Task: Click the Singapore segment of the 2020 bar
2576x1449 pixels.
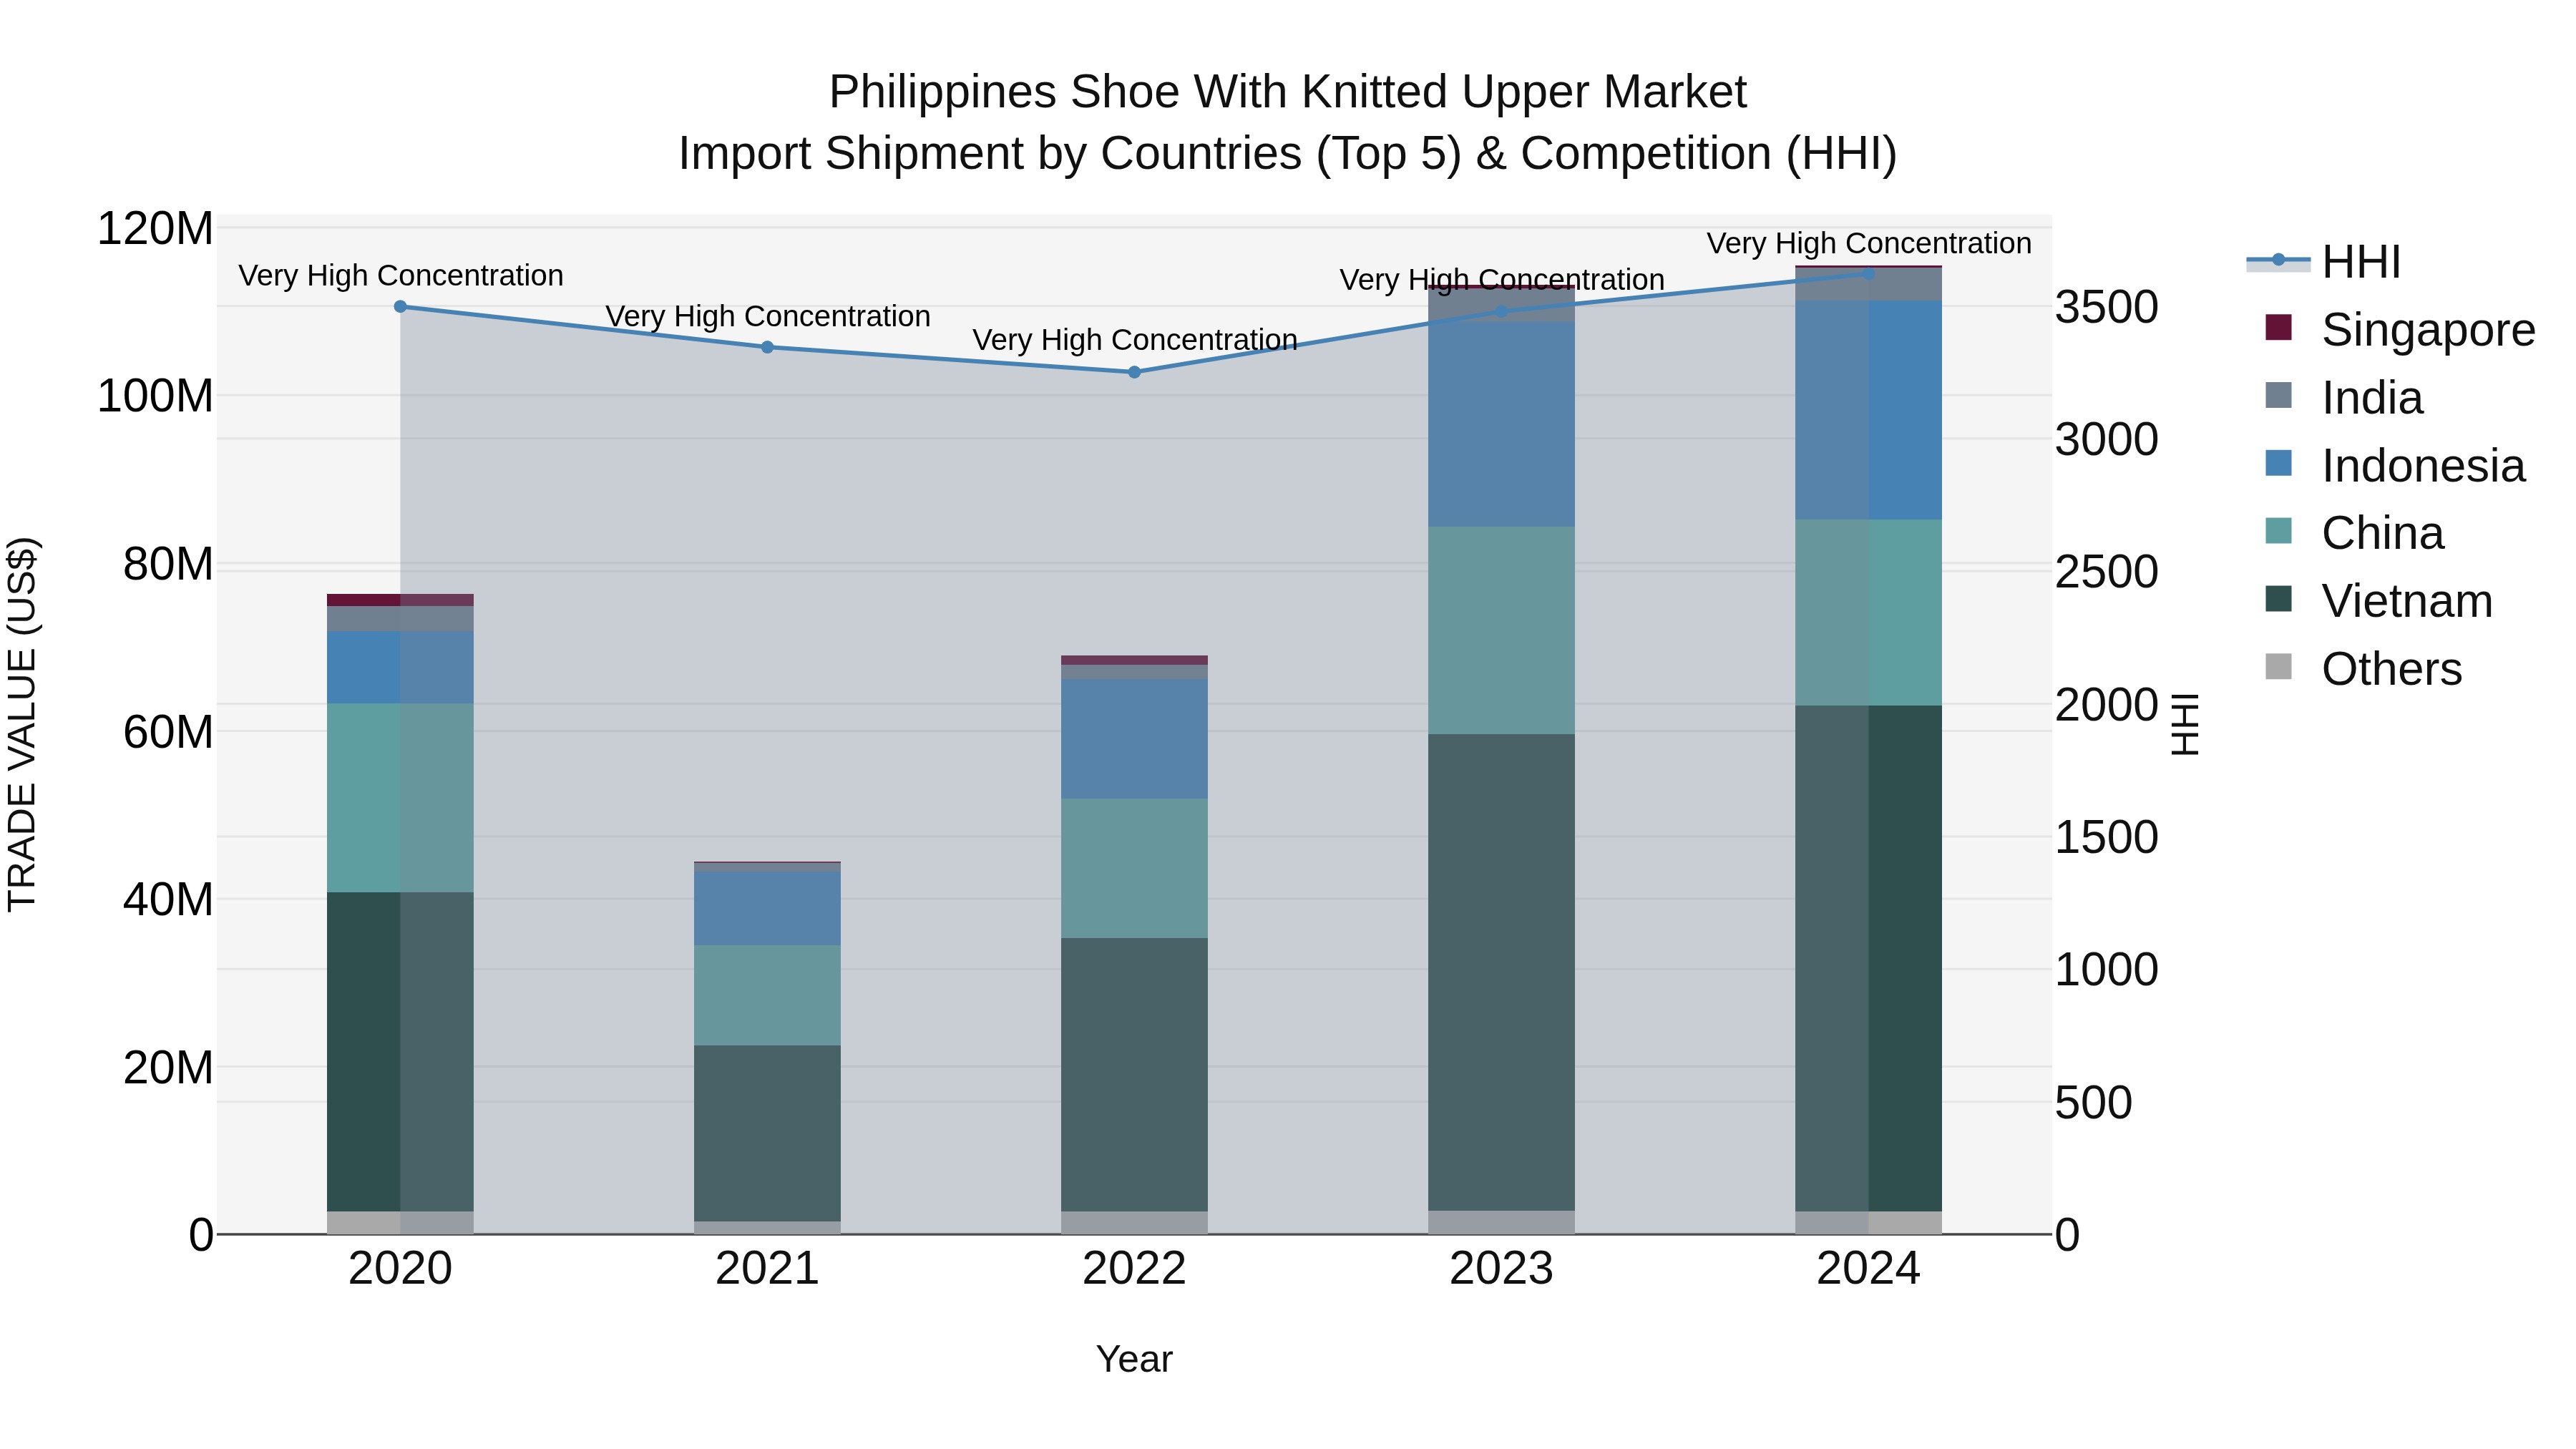Action: tap(400, 600)
